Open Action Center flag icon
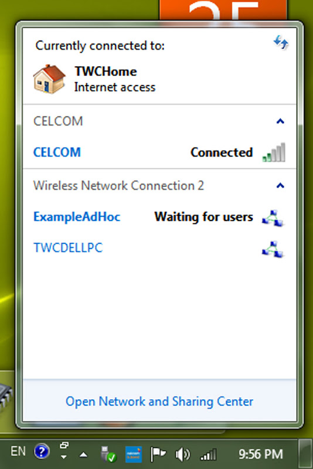The height and width of the screenshot is (469, 313). (x=158, y=454)
